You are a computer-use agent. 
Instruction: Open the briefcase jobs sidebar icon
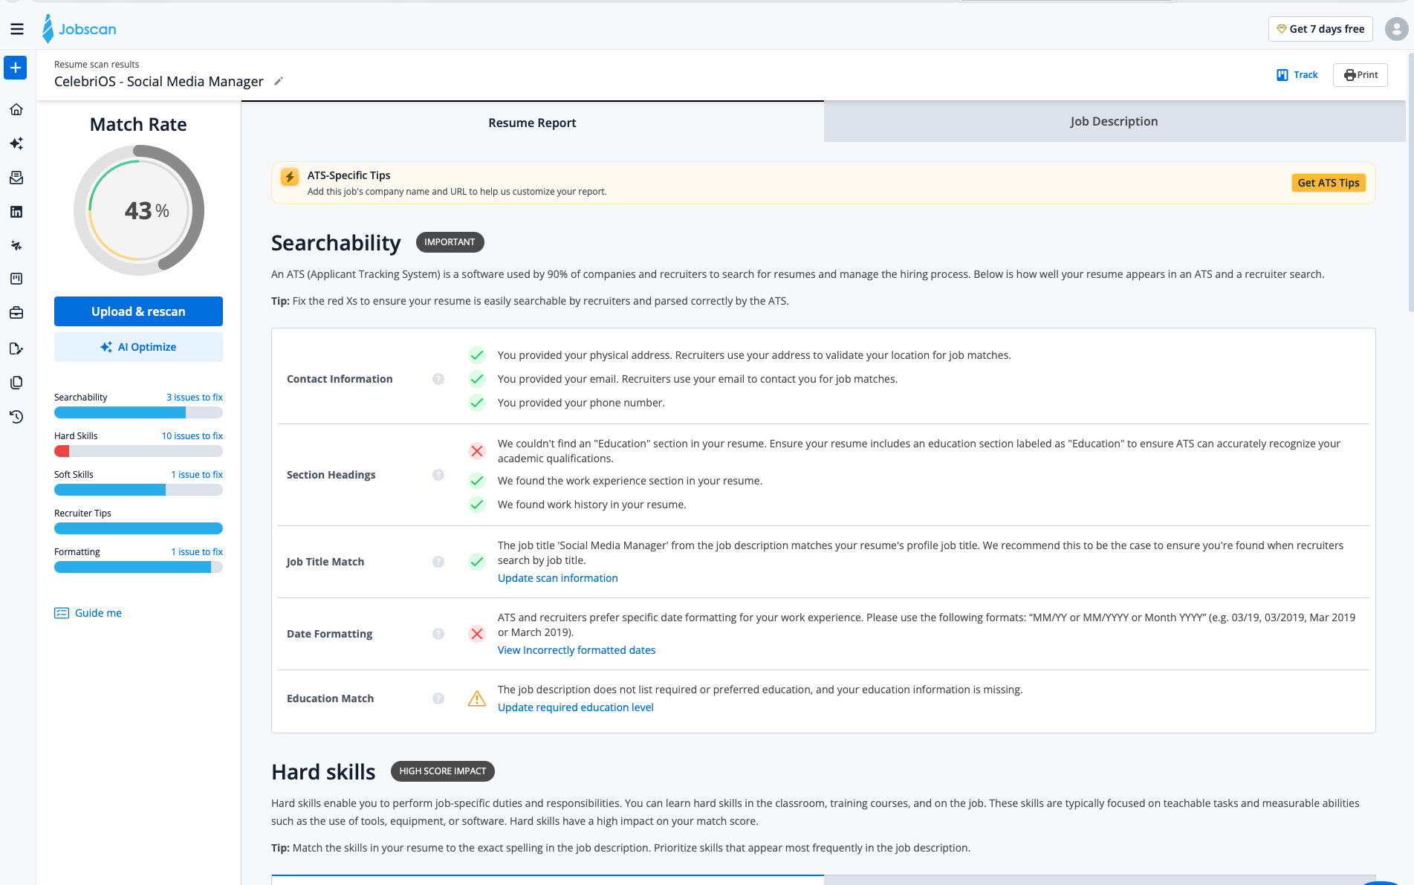click(x=16, y=313)
